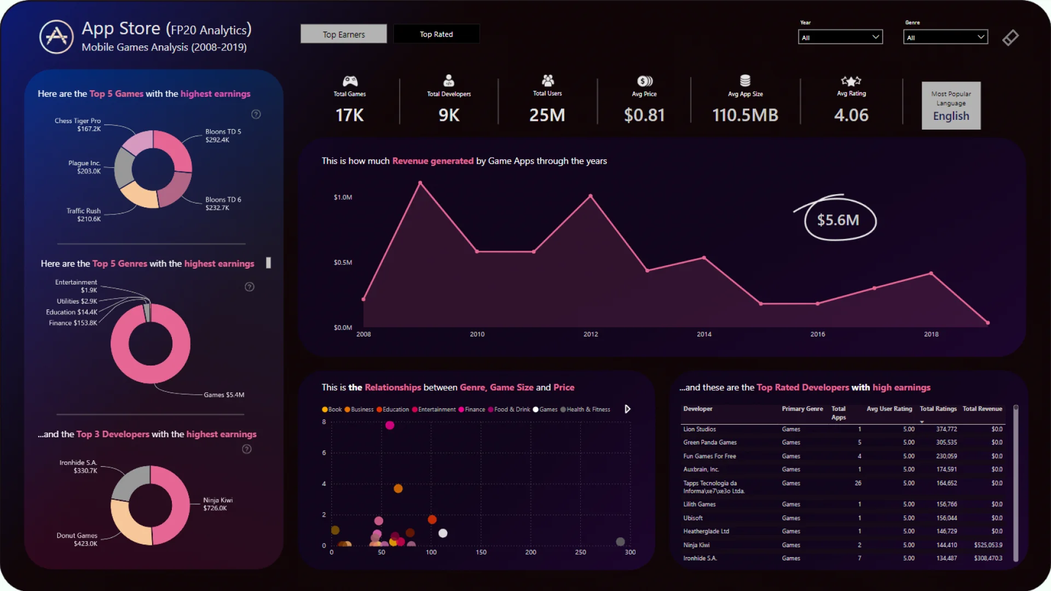This screenshot has height=591, width=1051.
Task: Click Ironhide S.A. revenue $308,470.3
Action: 988,558
